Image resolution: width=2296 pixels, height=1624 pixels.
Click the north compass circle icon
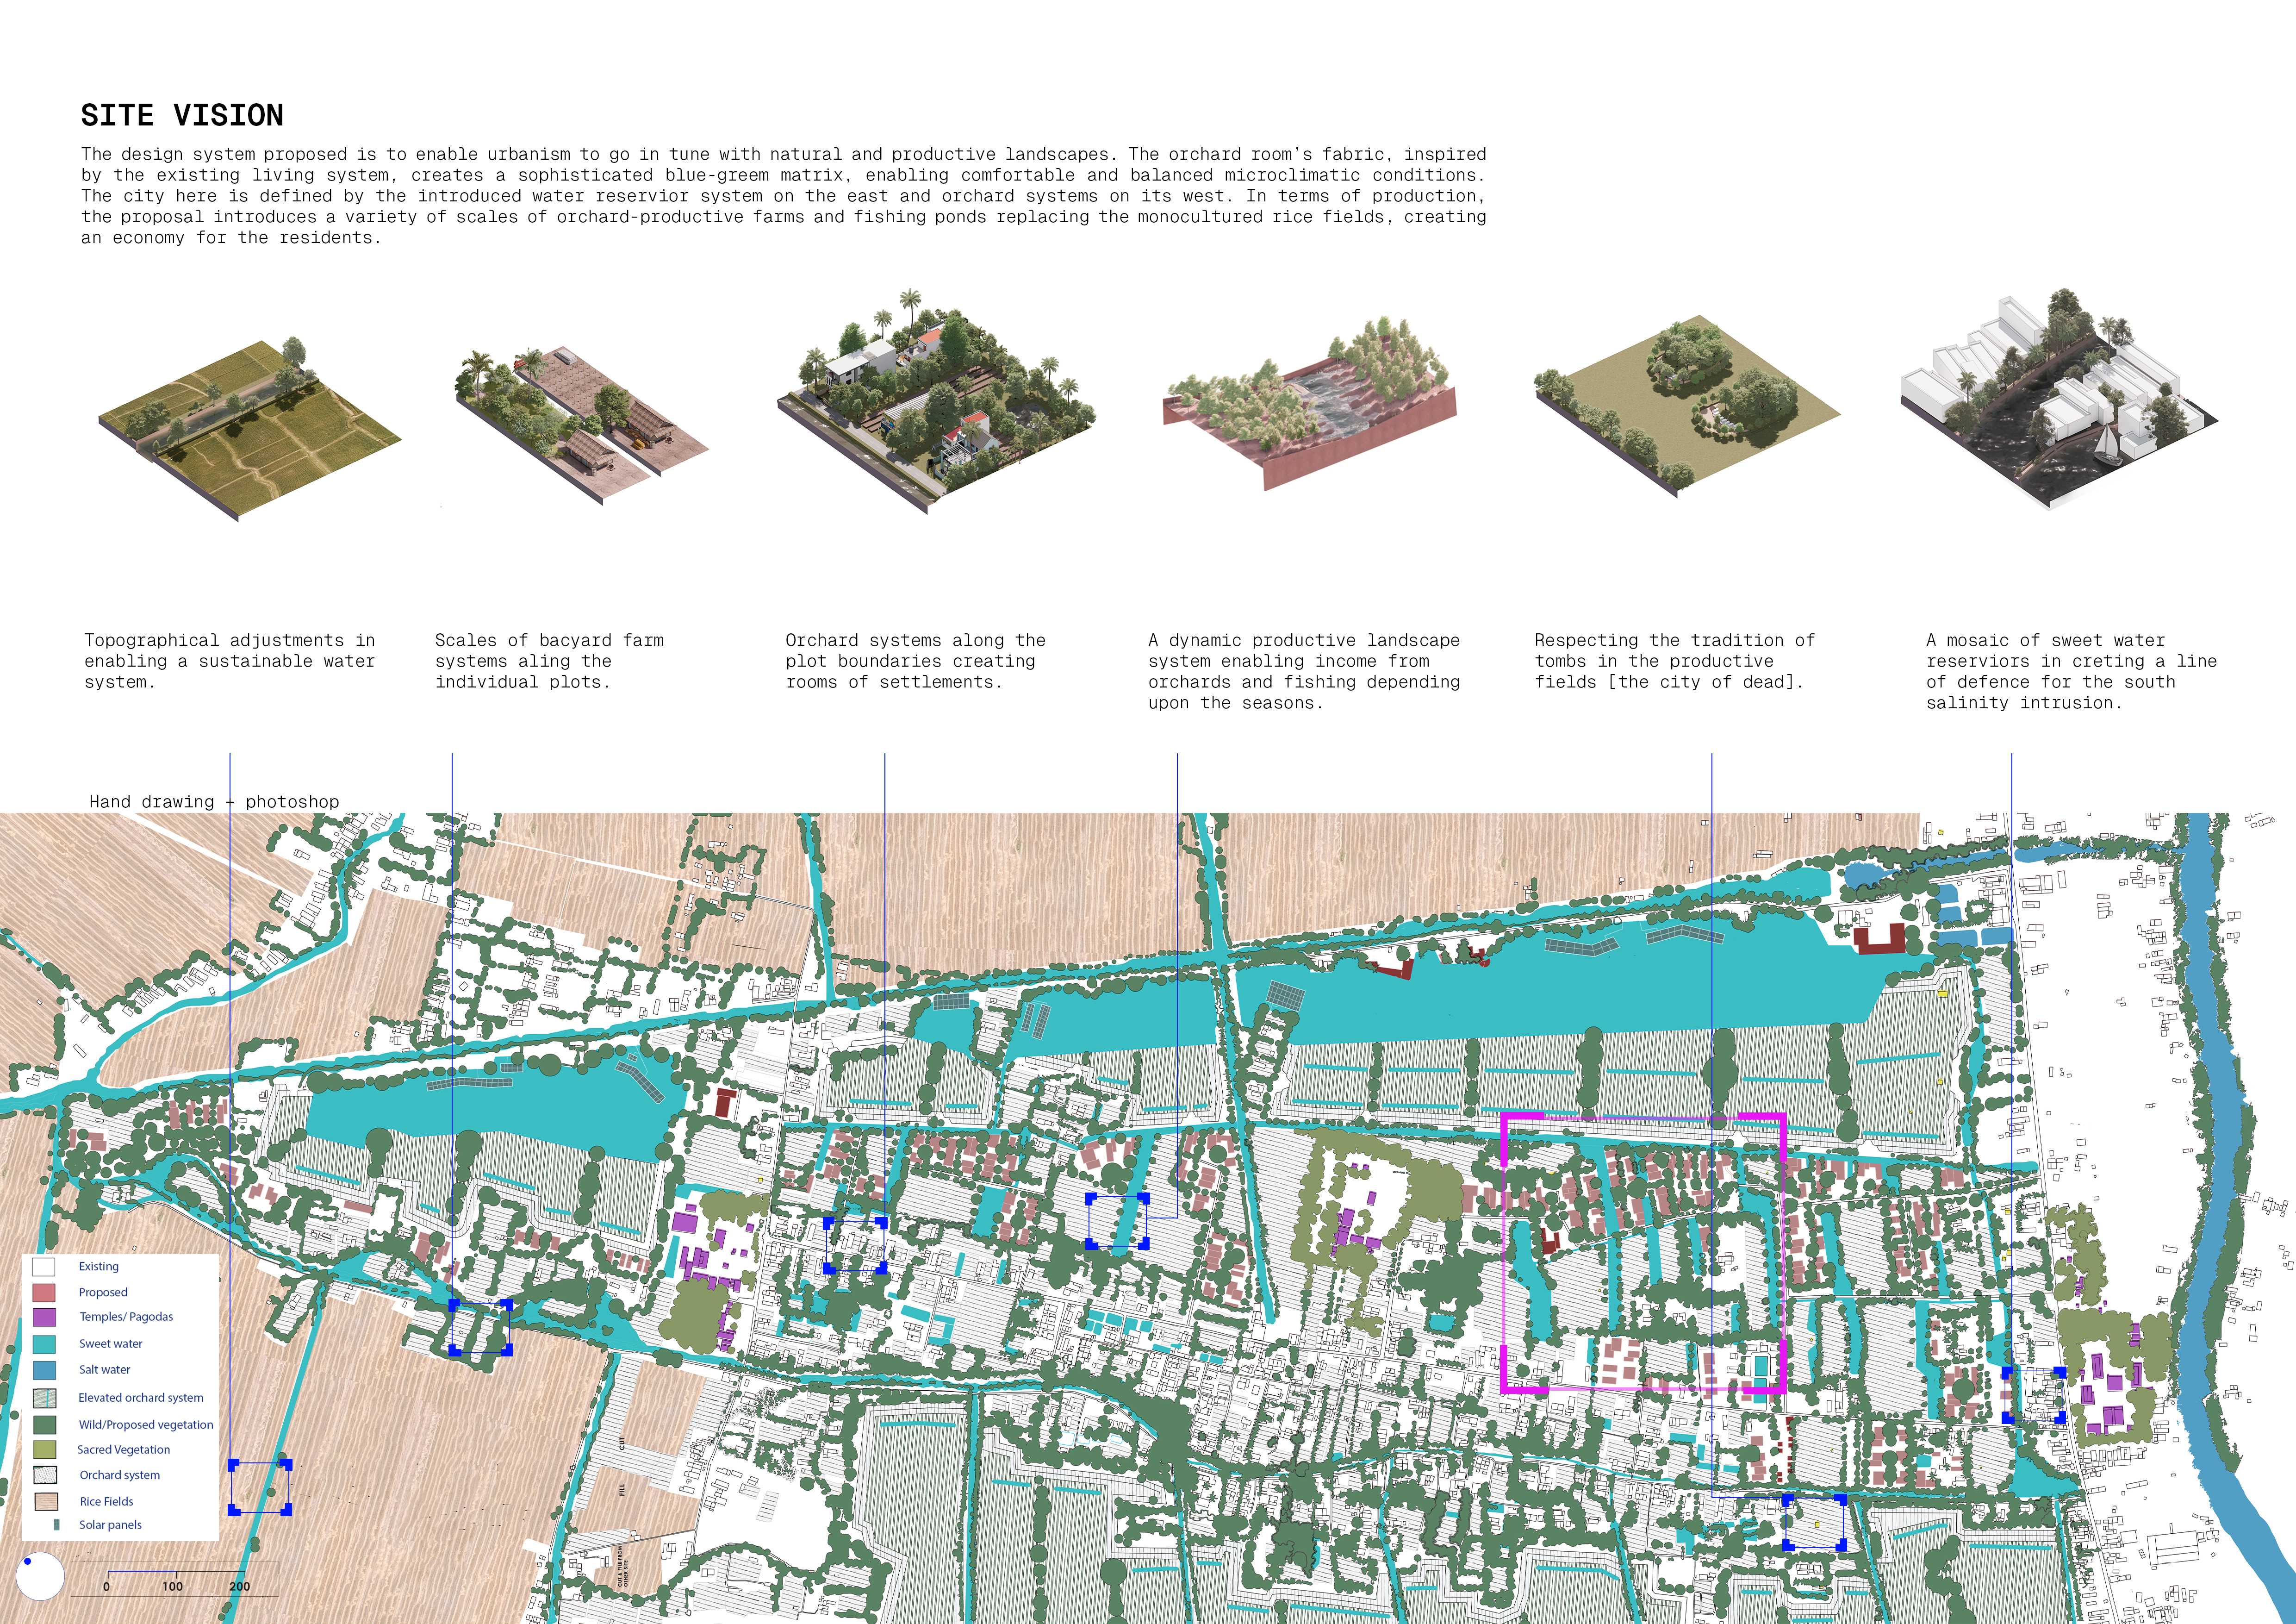click(40, 1577)
